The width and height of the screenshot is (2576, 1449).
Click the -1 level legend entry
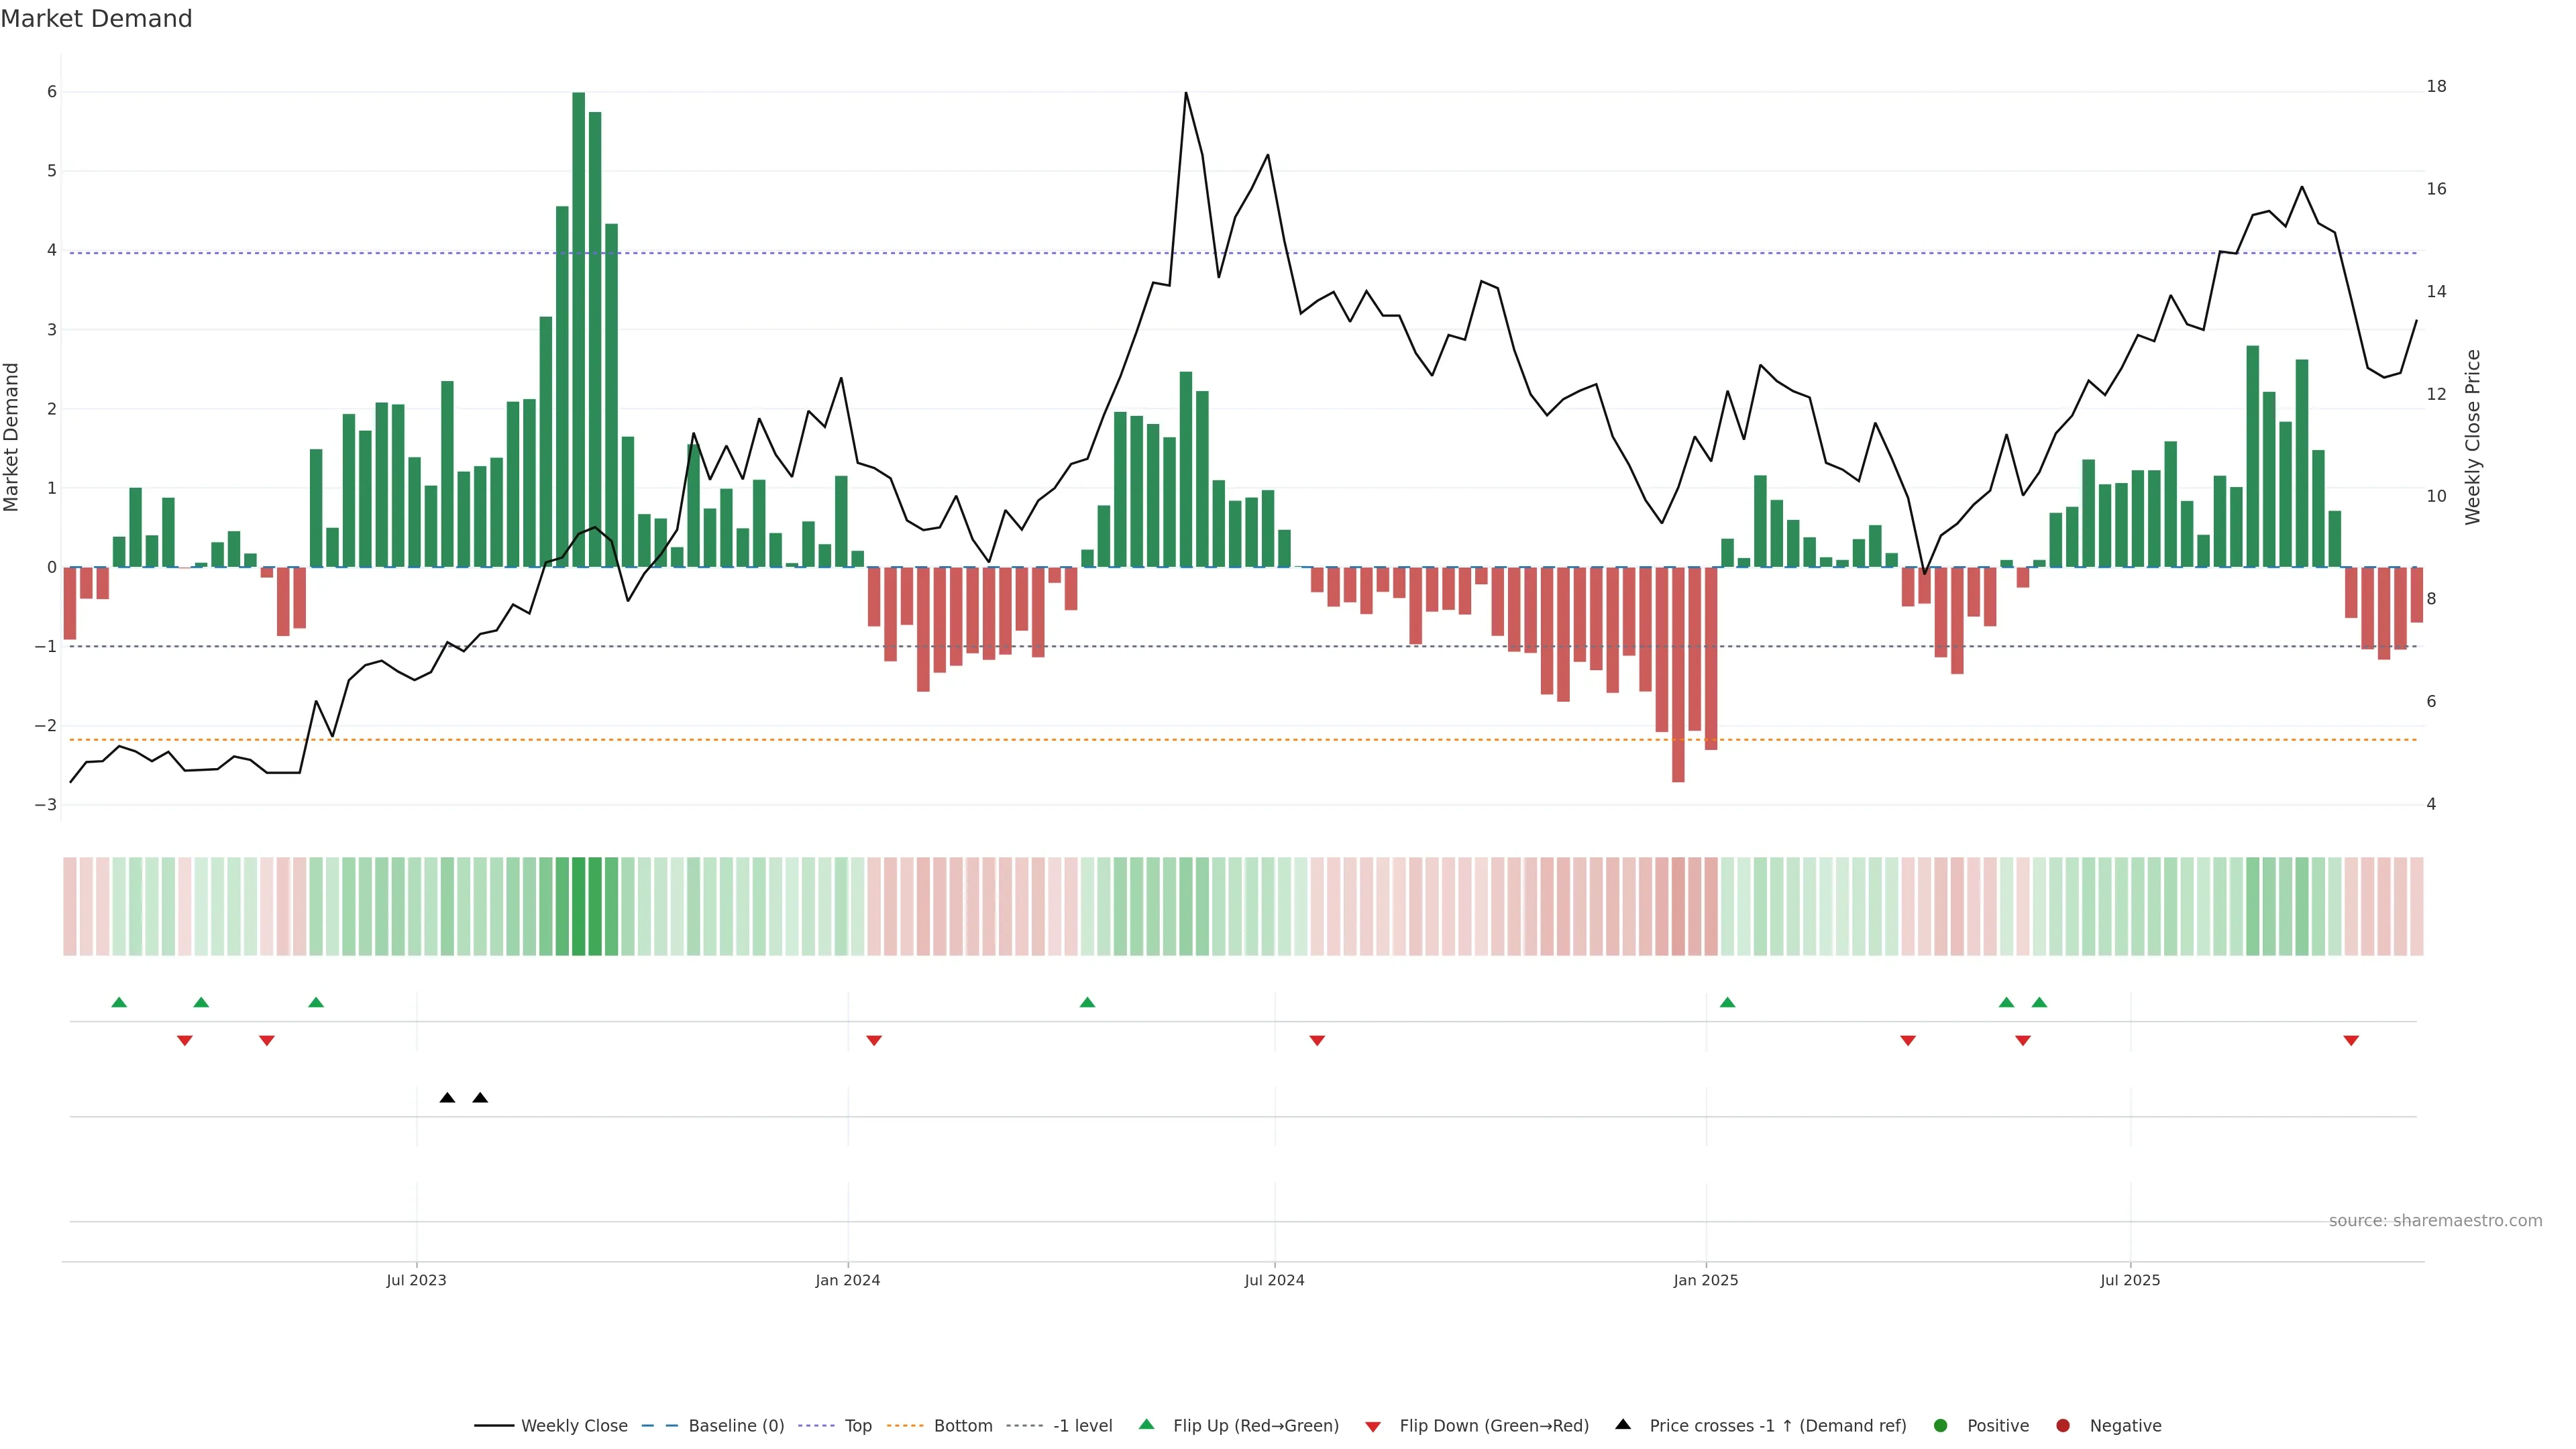point(1082,1425)
